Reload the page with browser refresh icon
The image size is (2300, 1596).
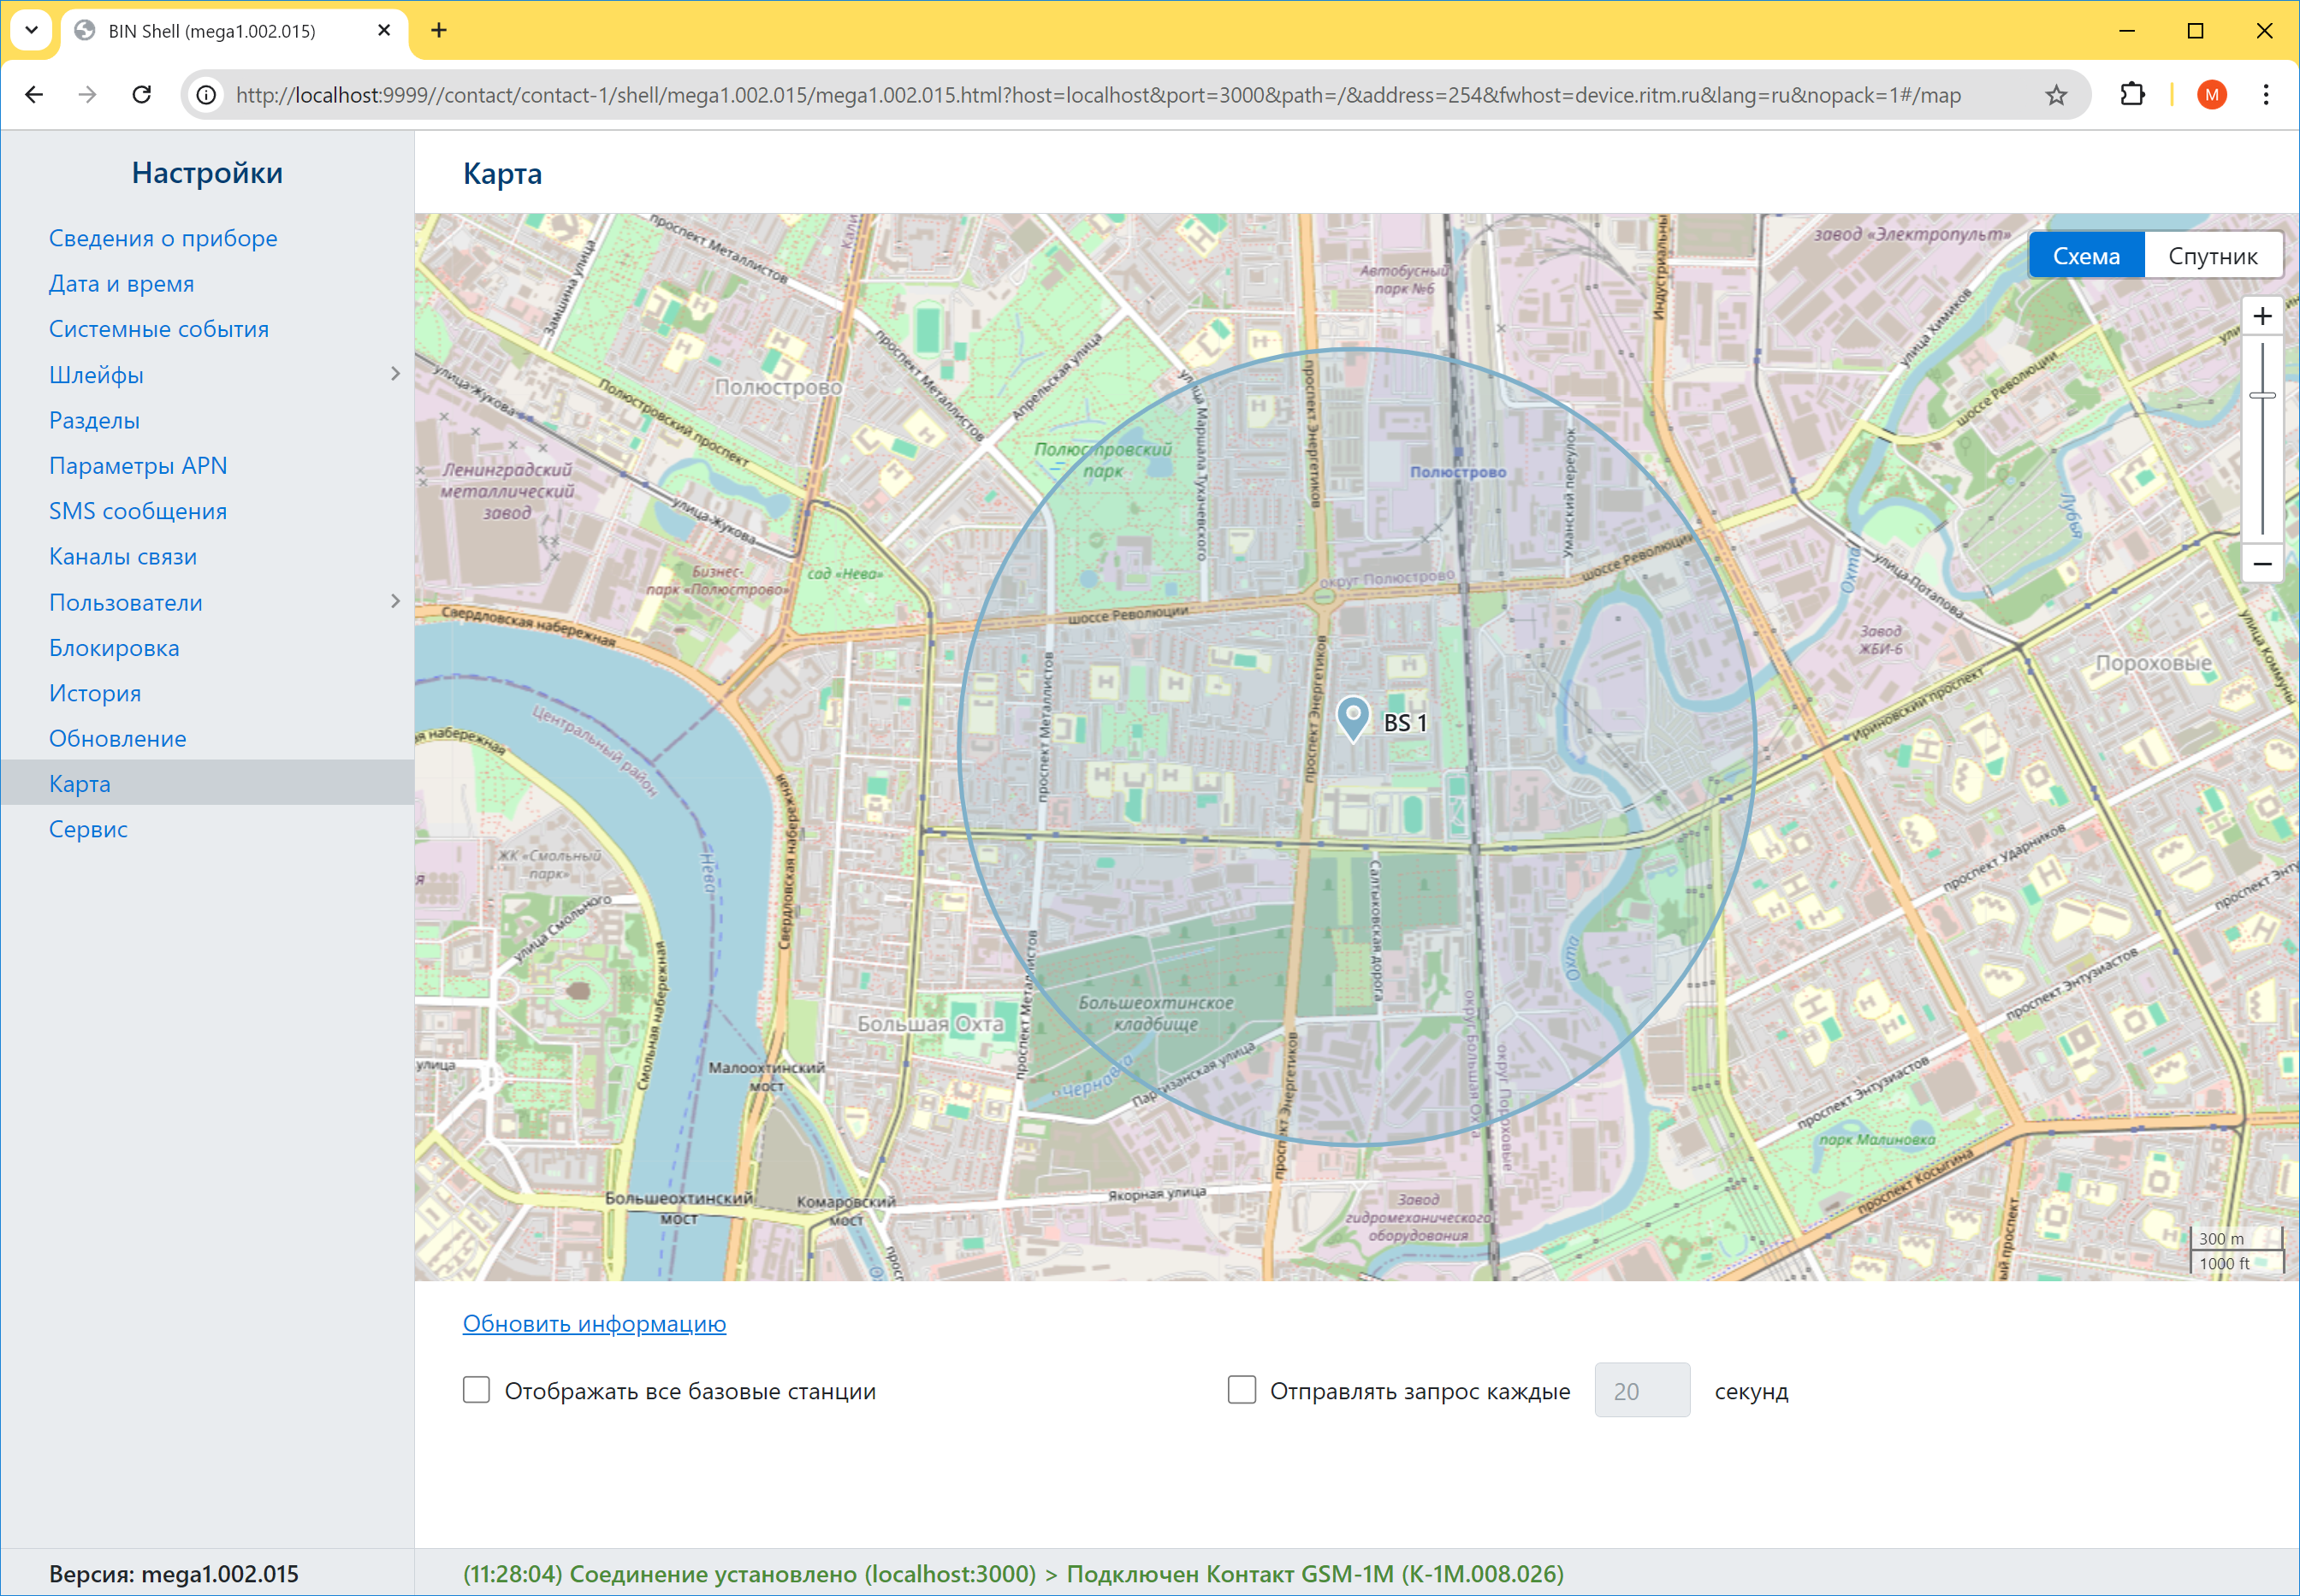point(142,95)
